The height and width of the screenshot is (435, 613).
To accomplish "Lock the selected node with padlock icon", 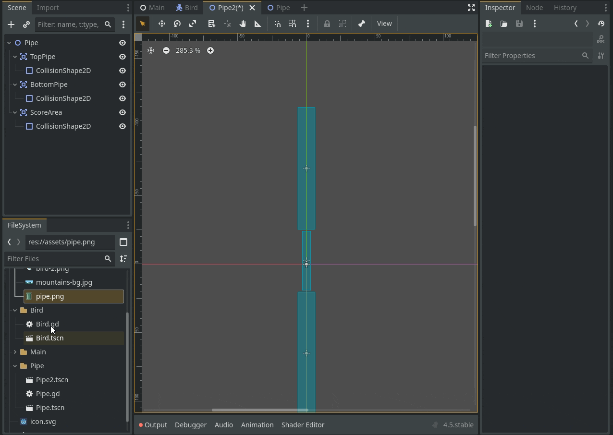I will tap(327, 24).
